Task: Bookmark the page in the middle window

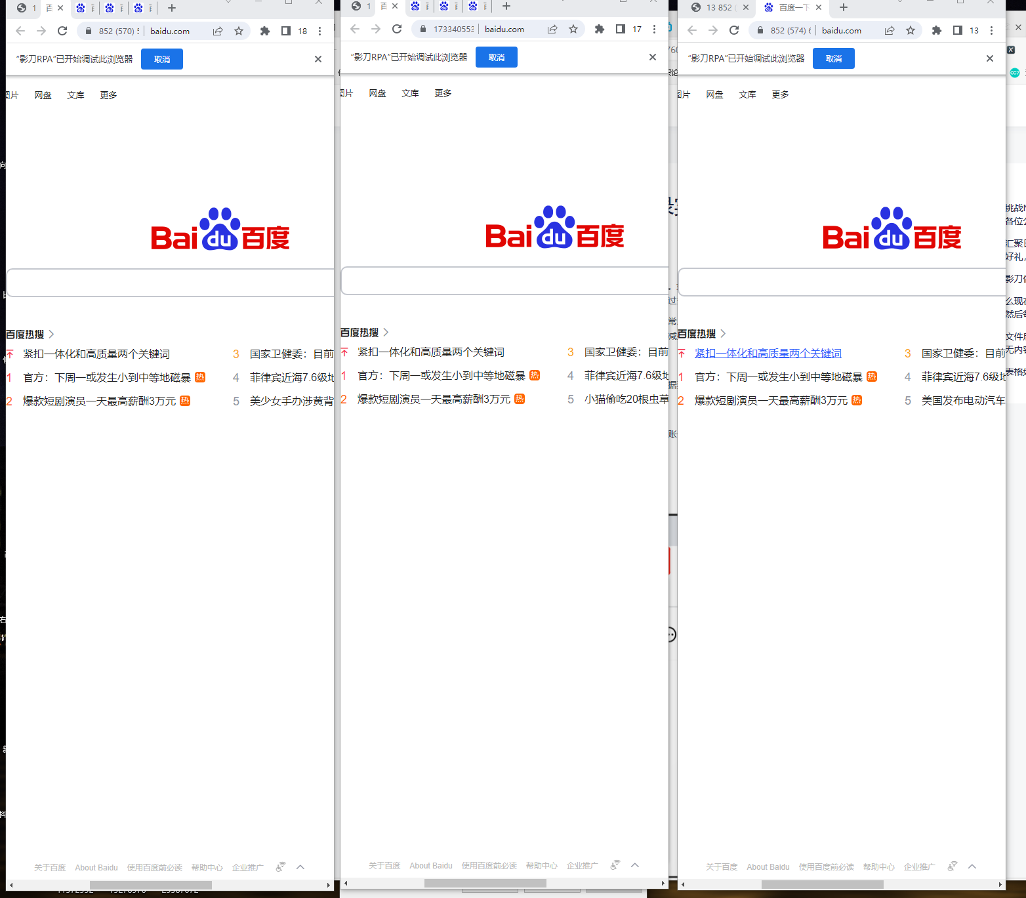Action: point(573,29)
